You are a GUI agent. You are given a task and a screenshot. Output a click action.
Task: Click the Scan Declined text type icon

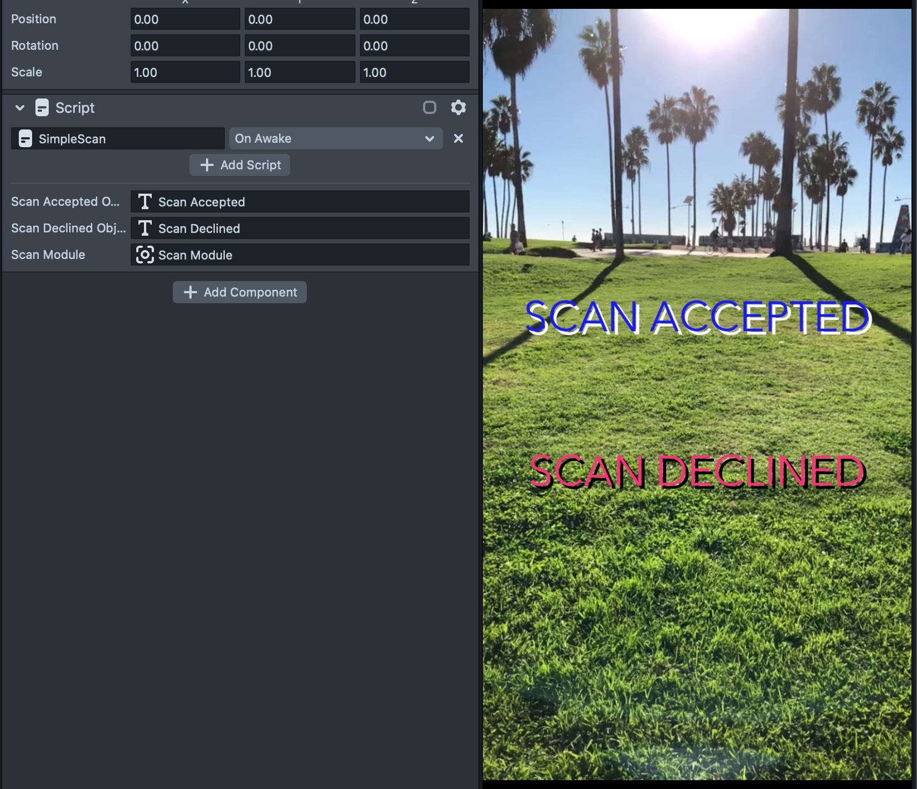[145, 229]
